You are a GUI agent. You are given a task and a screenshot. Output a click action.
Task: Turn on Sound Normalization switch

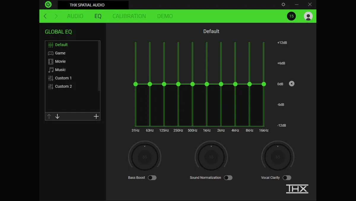tap(228, 178)
